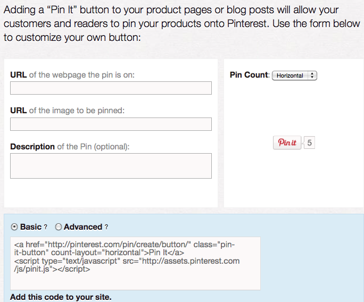This screenshot has height=302, width=364.
Task: Click the pin count bubble showing 5
Action: (309, 143)
